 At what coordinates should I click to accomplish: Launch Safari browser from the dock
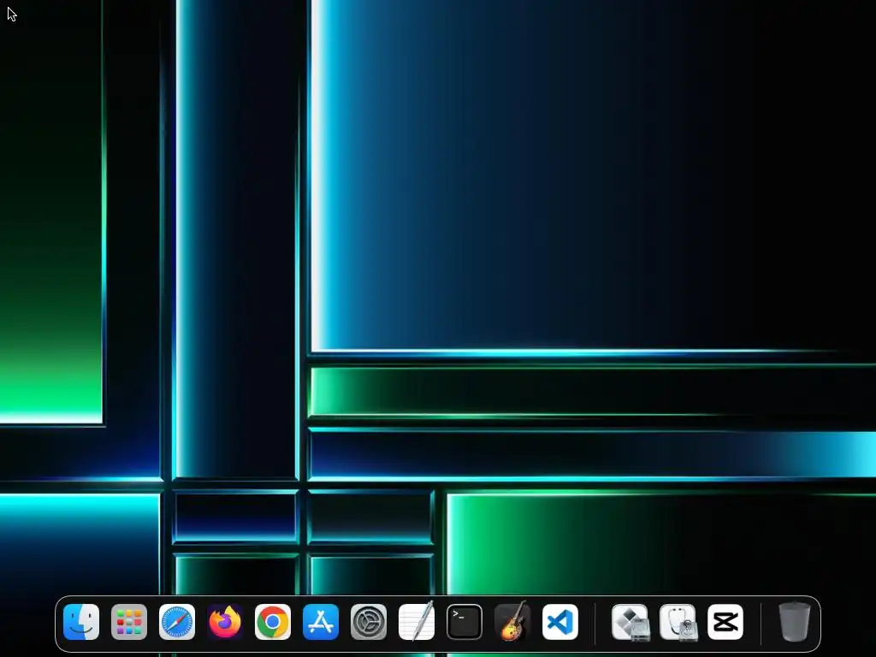point(177,622)
